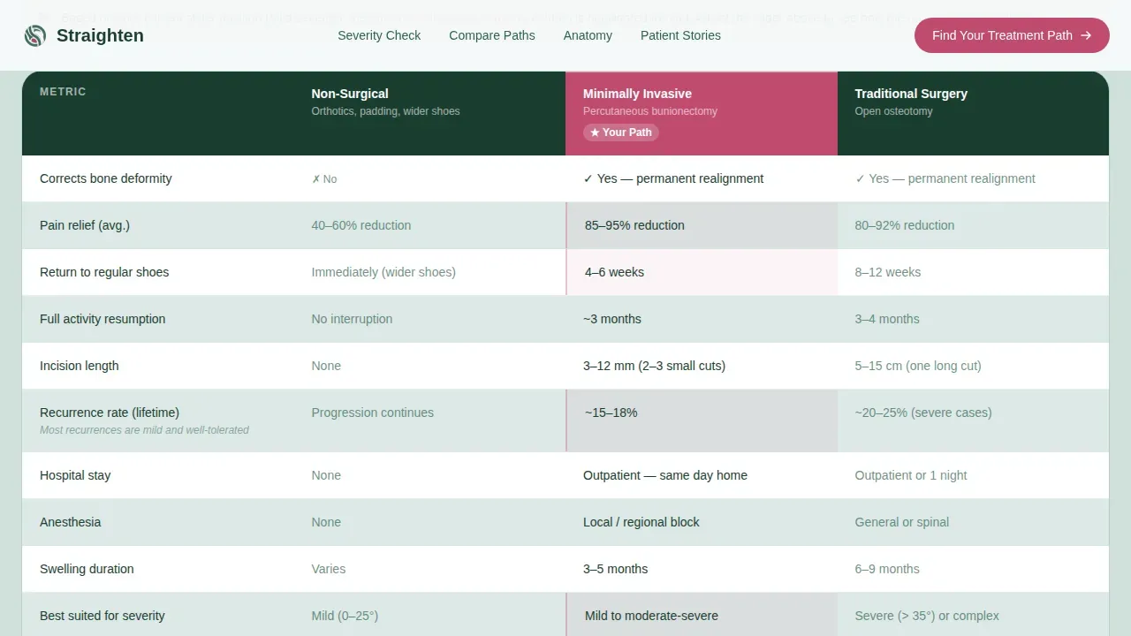
Task: Click the 85–95% reduction cell
Action: tap(702, 225)
